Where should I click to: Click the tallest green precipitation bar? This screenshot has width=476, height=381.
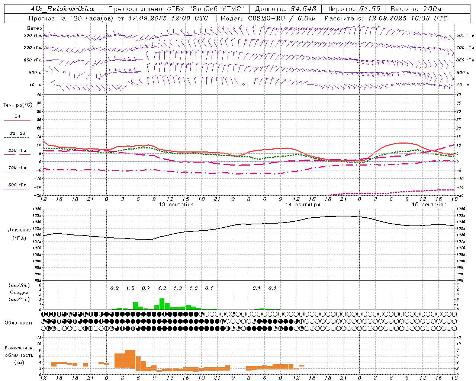coord(162,304)
